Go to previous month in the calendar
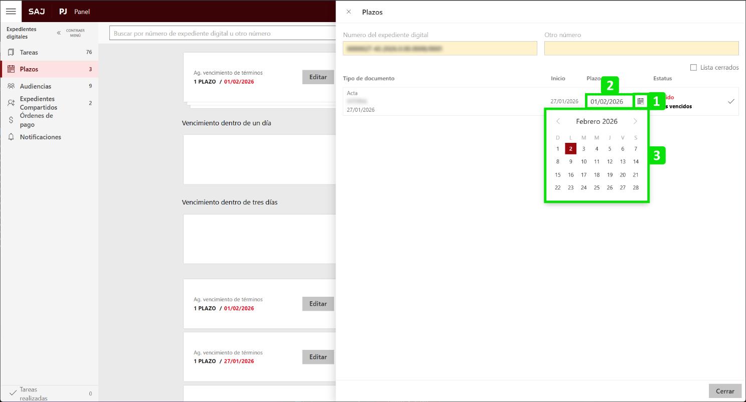746x402 pixels. point(558,121)
